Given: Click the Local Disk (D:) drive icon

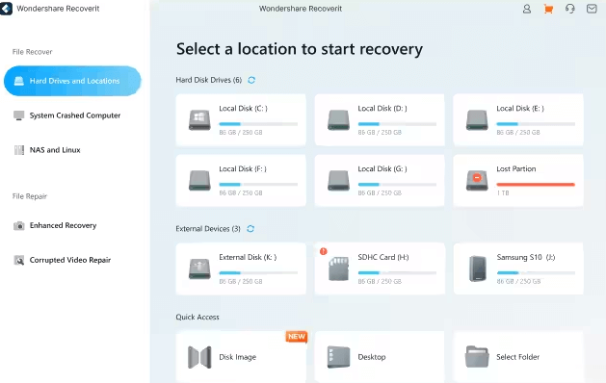Looking at the screenshot, I should pyautogui.click(x=338, y=119).
